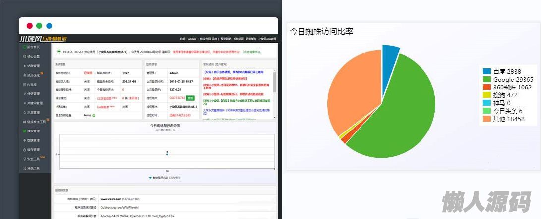The width and height of the screenshot is (541, 219).
Task: Click the green 更新 button
Action: [190, 98]
